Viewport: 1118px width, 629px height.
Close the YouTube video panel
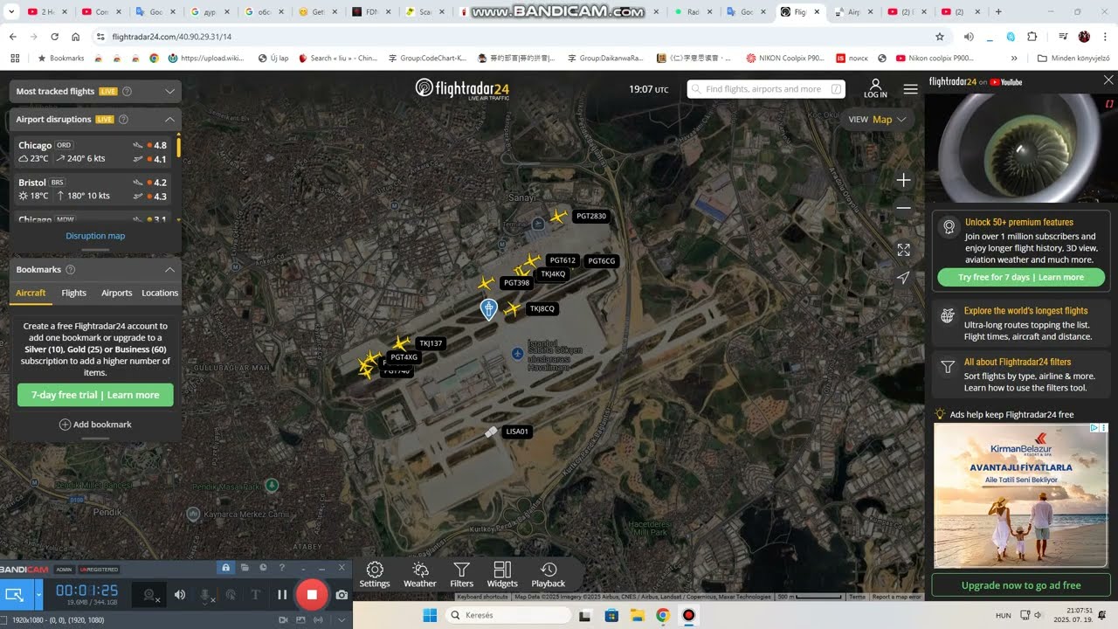click(x=1108, y=80)
